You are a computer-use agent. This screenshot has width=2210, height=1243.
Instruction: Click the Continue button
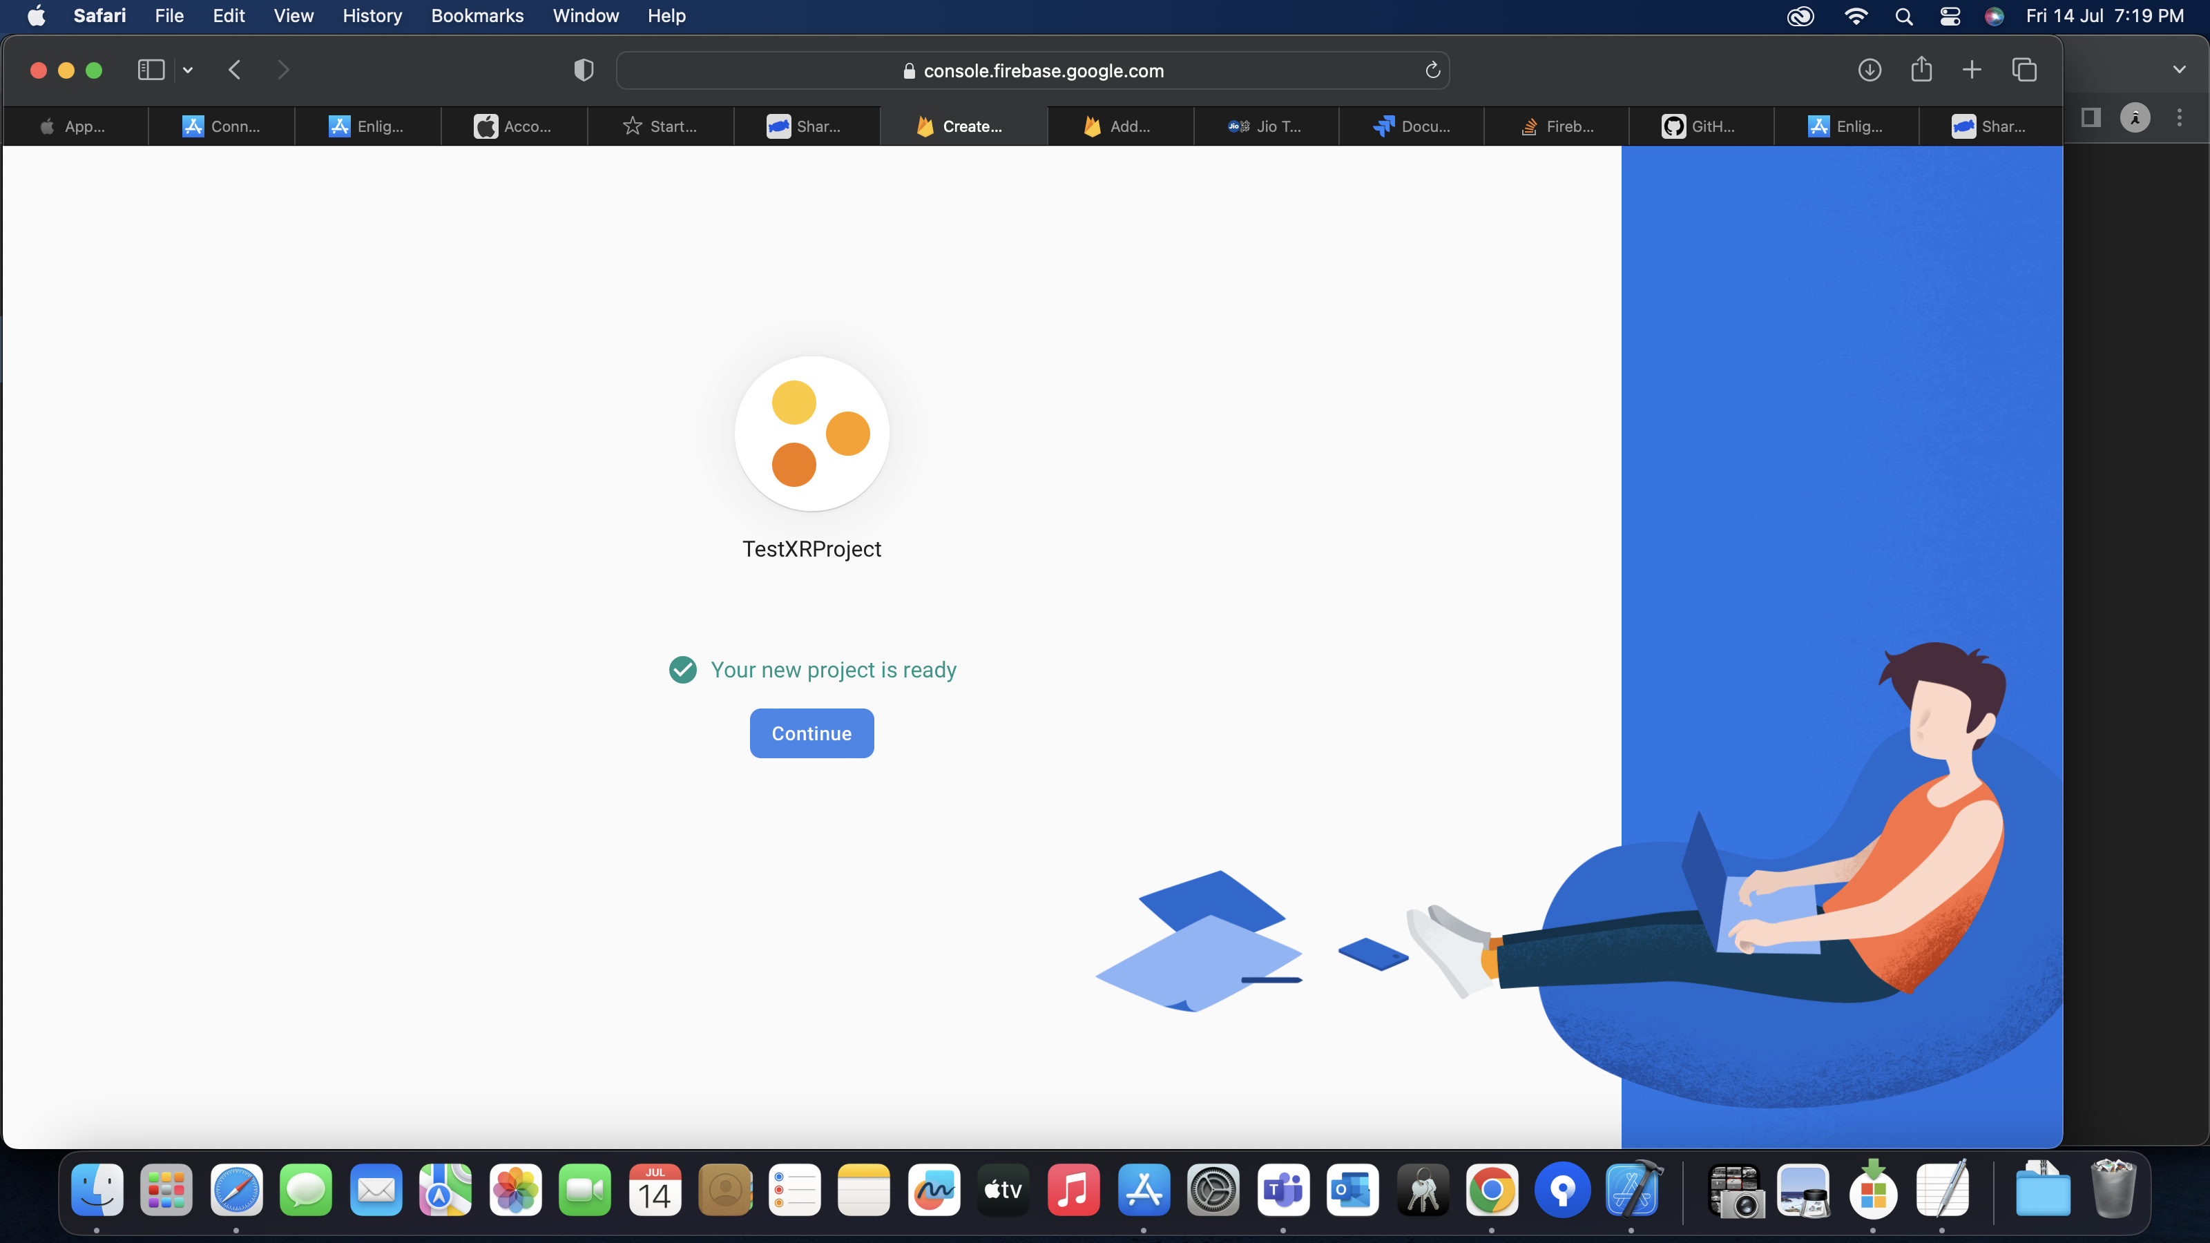(x=811, y=733)
